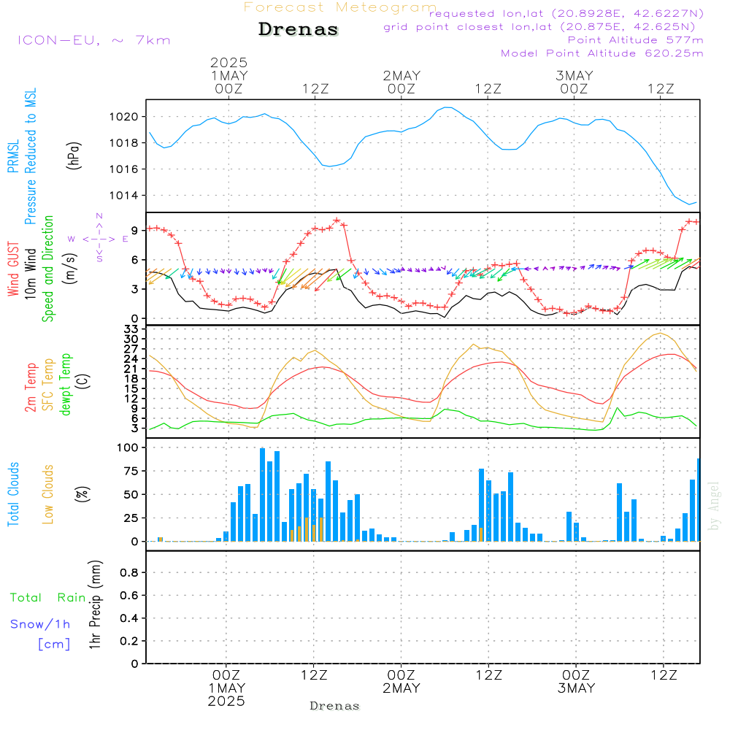
Task: Click the 1014 pressure axis tick
Action: coord(124,196)
